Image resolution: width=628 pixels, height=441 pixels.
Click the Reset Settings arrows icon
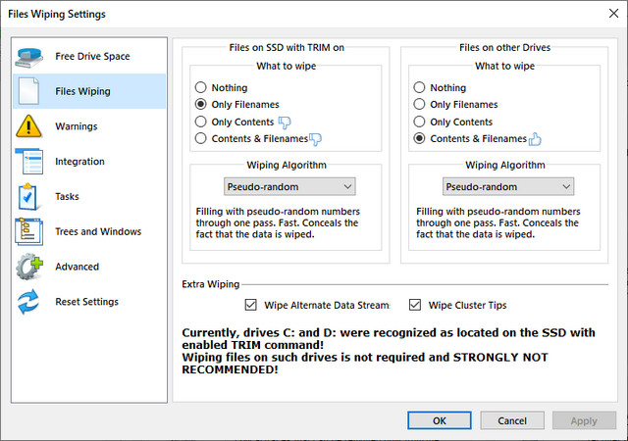tap(29, 302)
